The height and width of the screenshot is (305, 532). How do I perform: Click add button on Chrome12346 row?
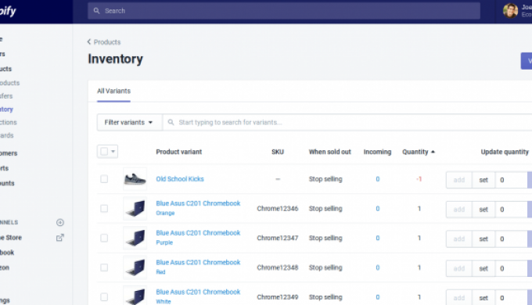(x=458, y=210)
